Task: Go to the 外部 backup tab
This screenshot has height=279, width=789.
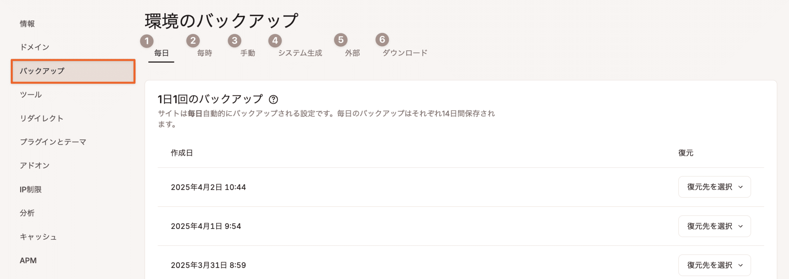Action: tap(352, 53)
